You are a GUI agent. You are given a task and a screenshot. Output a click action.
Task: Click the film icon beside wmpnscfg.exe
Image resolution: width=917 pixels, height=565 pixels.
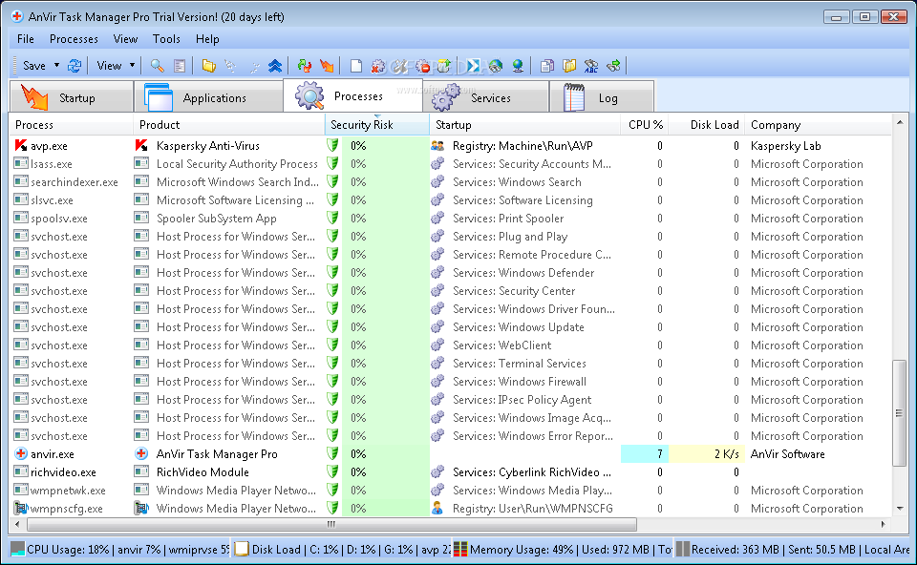point(21,509)
